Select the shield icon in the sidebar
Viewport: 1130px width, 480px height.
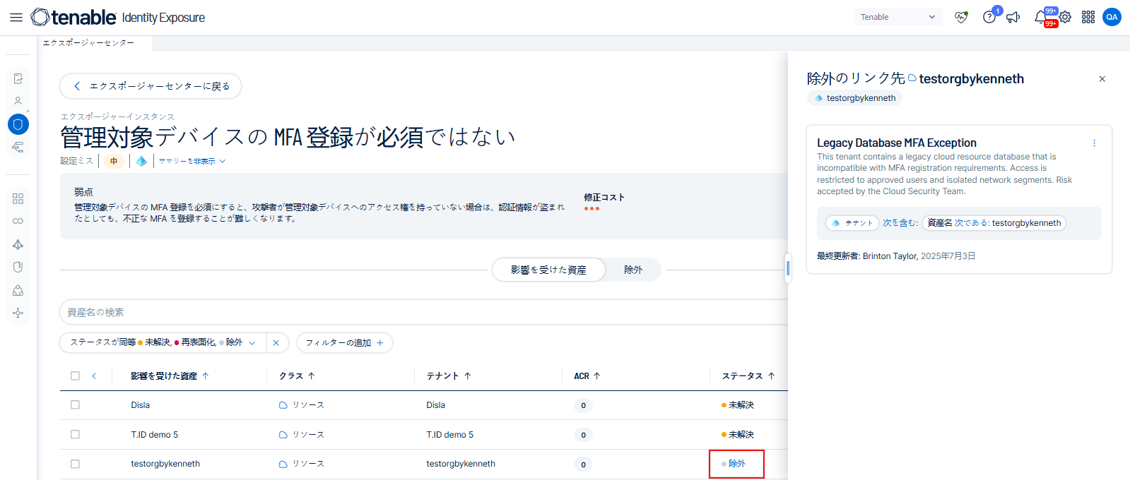pyautogui.click(x=18, y=124)
